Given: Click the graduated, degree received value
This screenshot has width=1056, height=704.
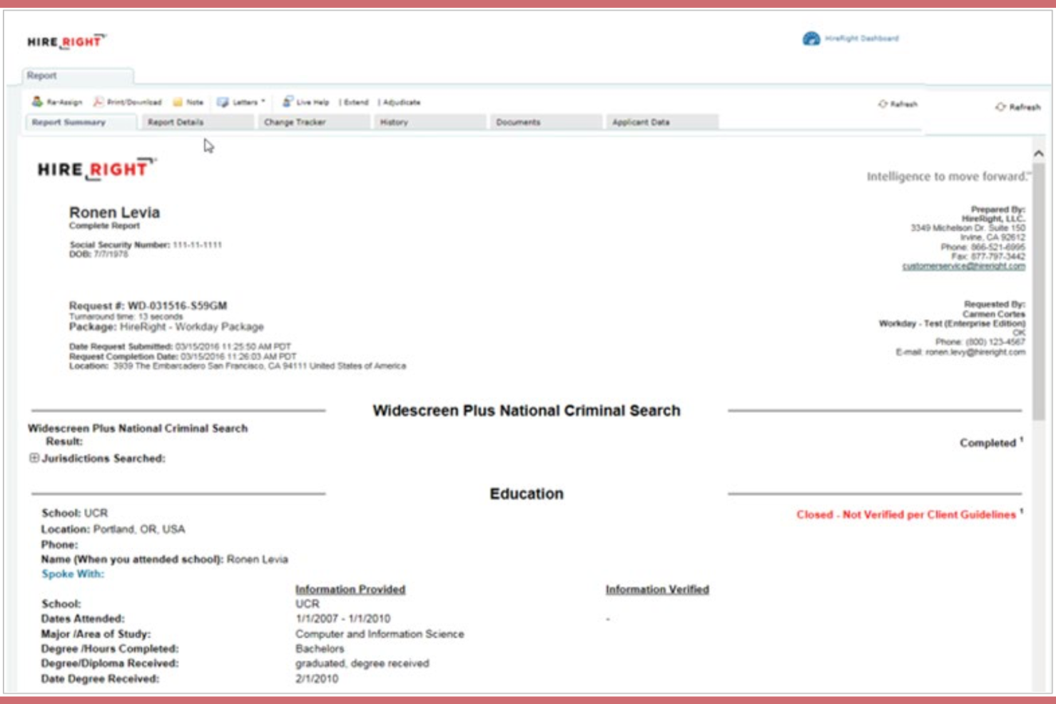Looking at the screenshot, I should [362, 663].
